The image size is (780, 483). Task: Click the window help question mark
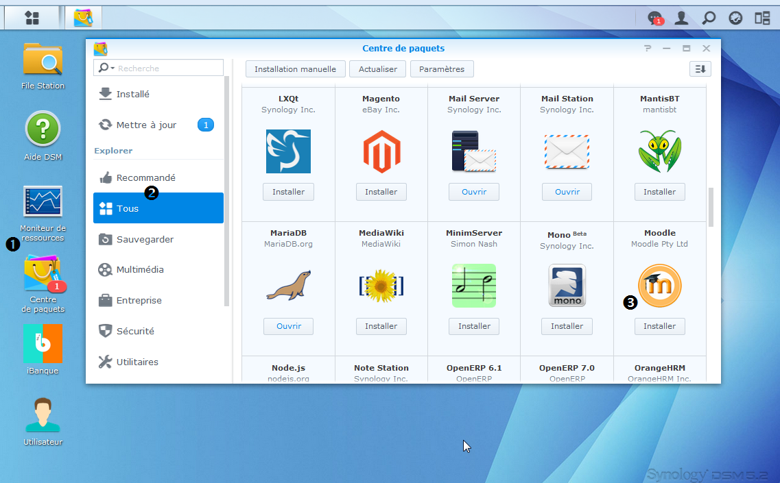(x=647, y=48)
